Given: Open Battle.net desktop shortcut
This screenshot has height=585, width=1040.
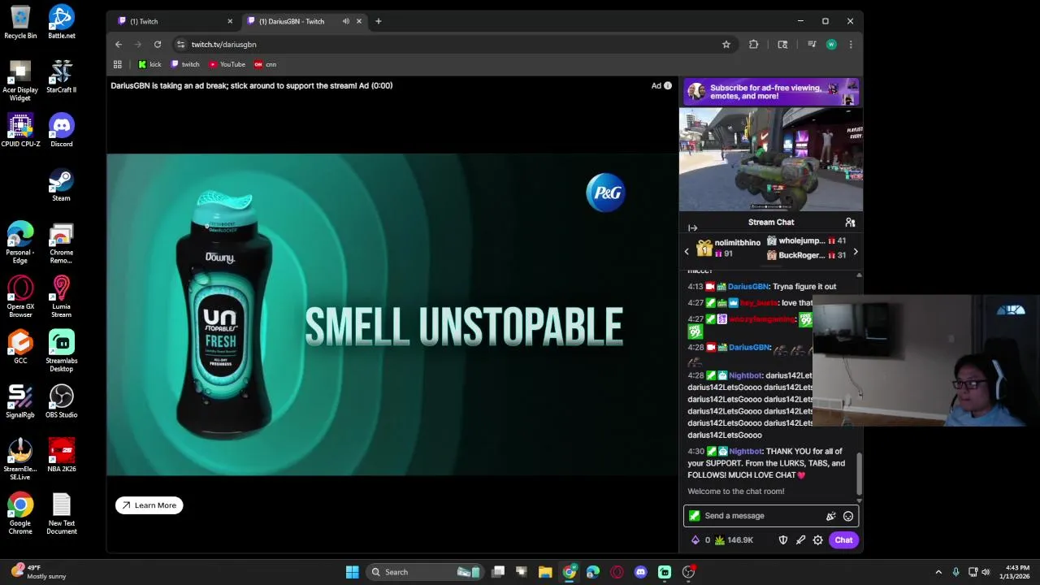Looking at the screenshot, I should [61, 22].
